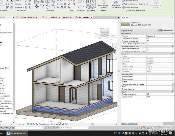Click the ViewCube in 3D view
The height and width of the screenshot is (136, 175).
[104, 32]
